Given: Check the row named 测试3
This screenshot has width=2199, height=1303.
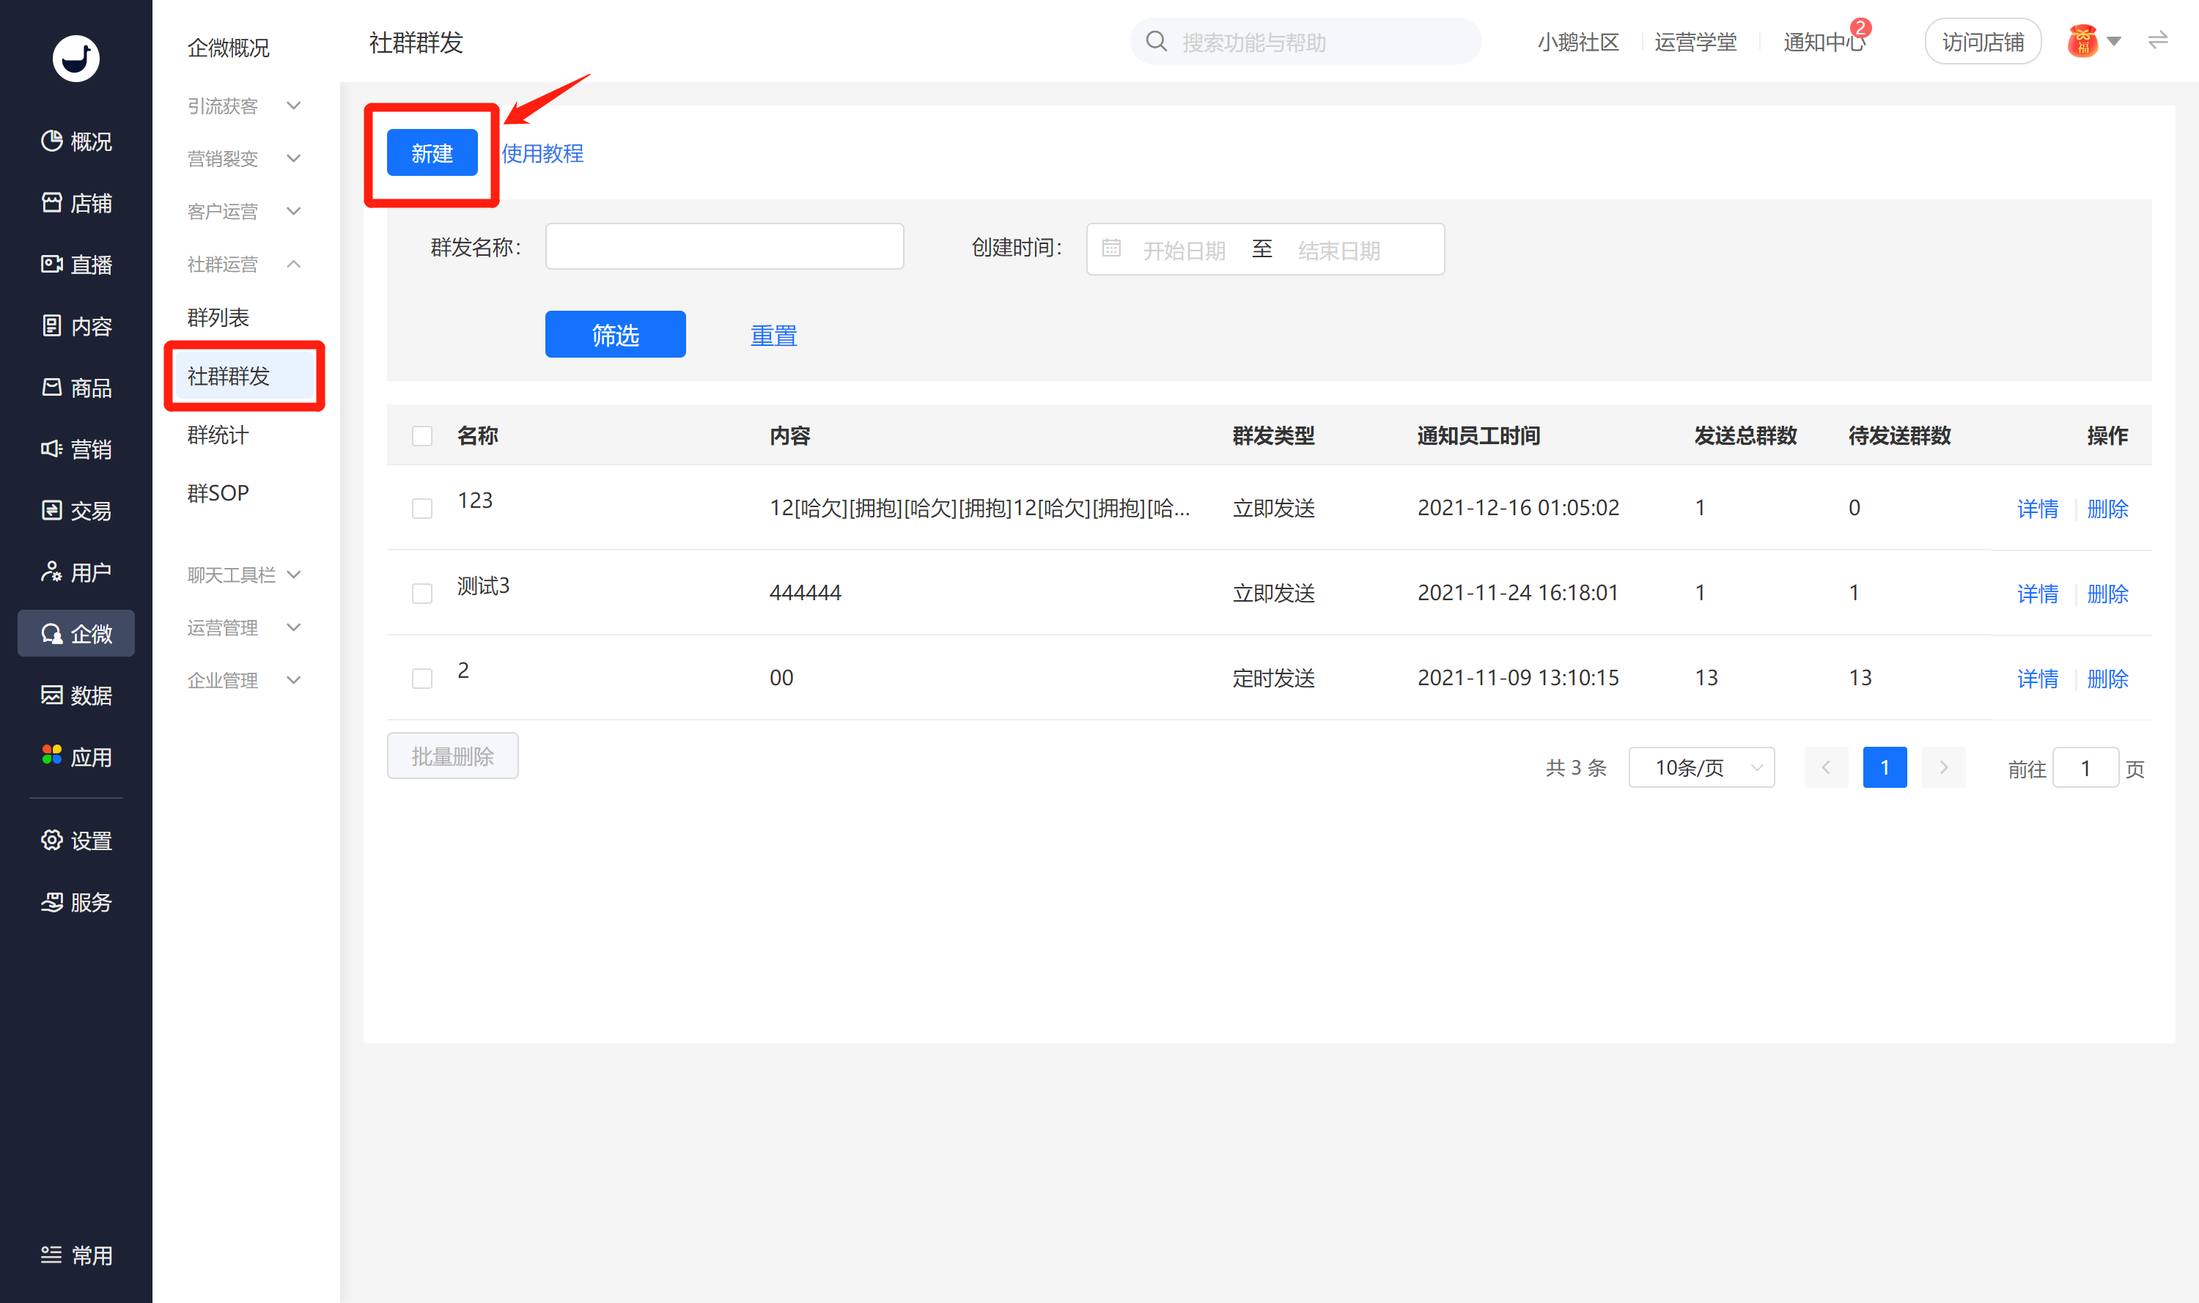Looking at the screenshot, I should pyautogui.click(x=422, y=594).
